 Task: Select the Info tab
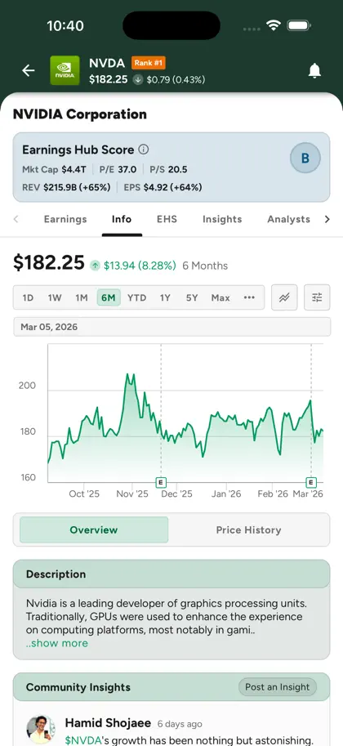122,219
